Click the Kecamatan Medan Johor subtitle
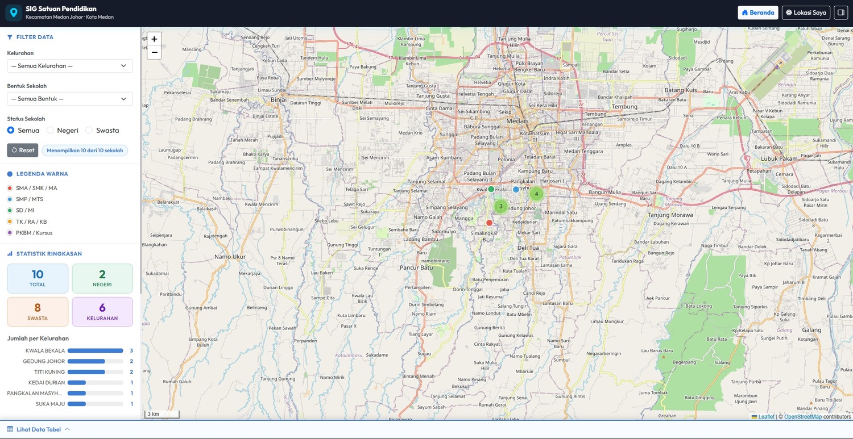This screenshot has height=439, width=853. pos(69,17)
